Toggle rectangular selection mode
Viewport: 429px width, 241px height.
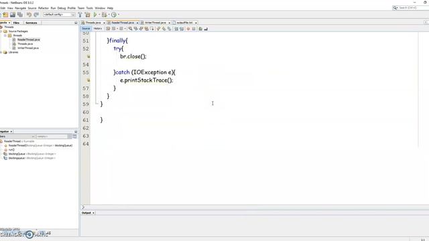click(152, 29)
